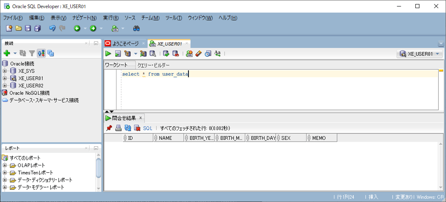Switch to クエリー・ビルダー view
Viewport: 446px width, 202px height.
point(154,65)
